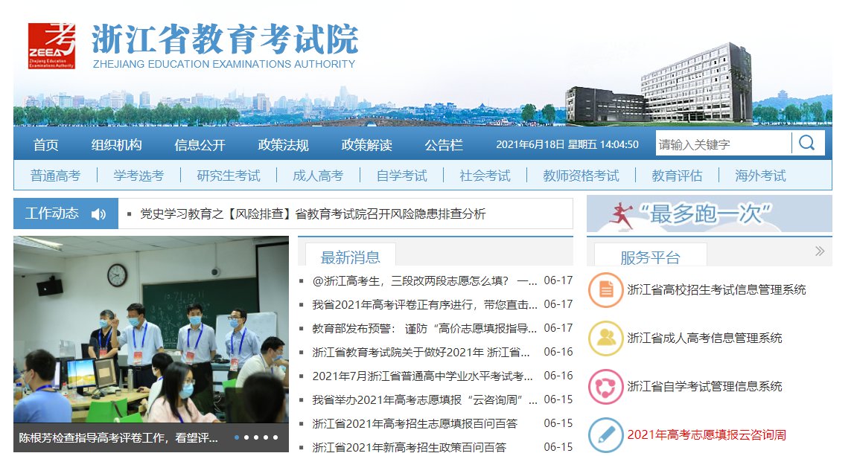Screen dimensions: 857x456
Task: Open the 政策解读 menu item
Action: click(x=367, y=145)
